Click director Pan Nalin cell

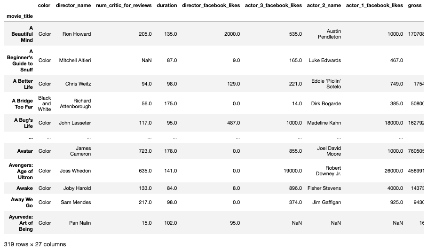80,223
